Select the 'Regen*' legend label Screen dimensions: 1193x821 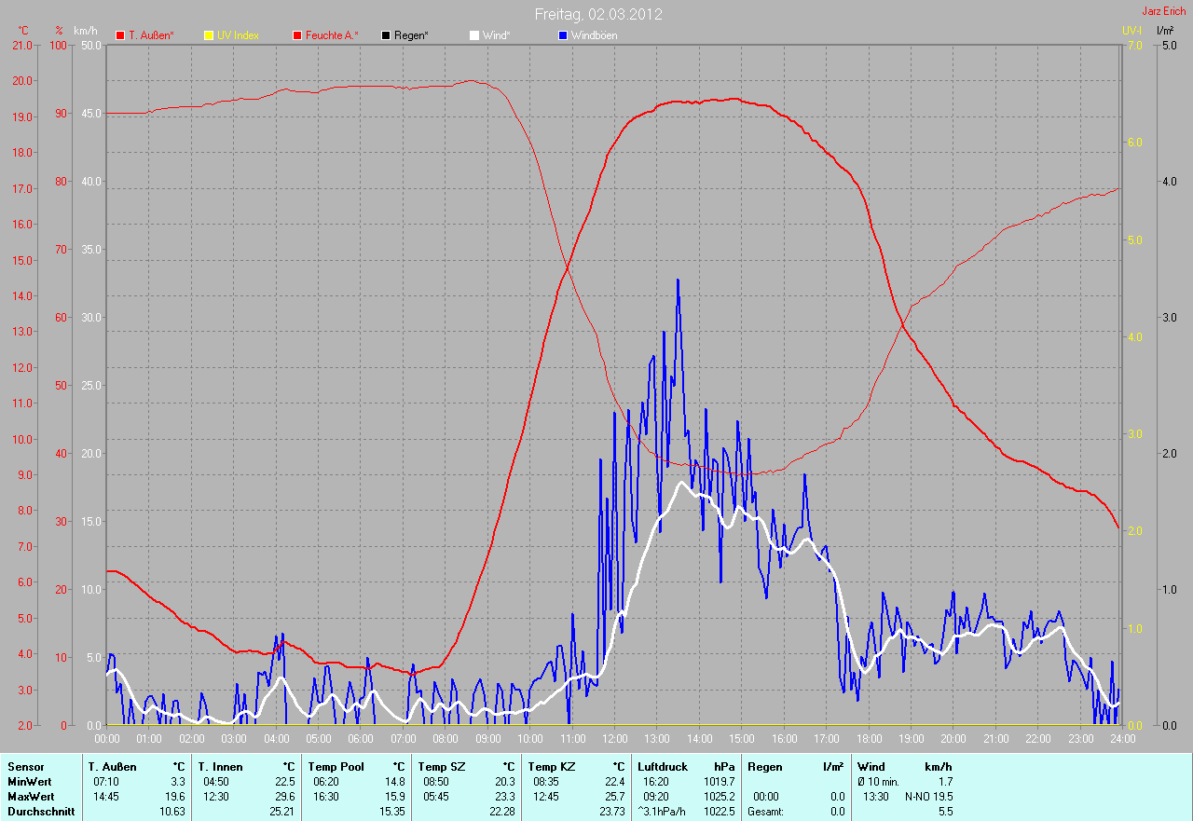coord(411,35)
